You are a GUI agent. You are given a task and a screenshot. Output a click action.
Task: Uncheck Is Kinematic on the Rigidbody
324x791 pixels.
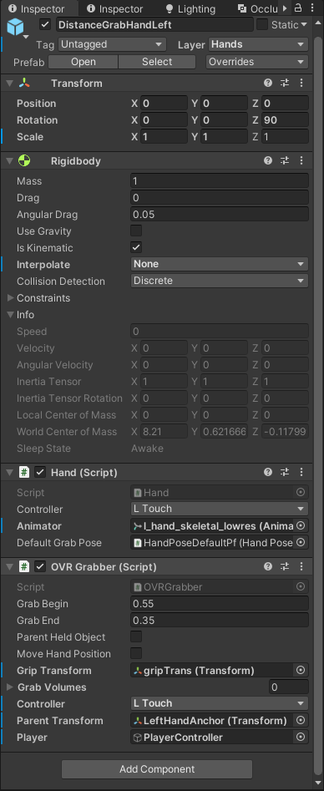pos(136,248)
